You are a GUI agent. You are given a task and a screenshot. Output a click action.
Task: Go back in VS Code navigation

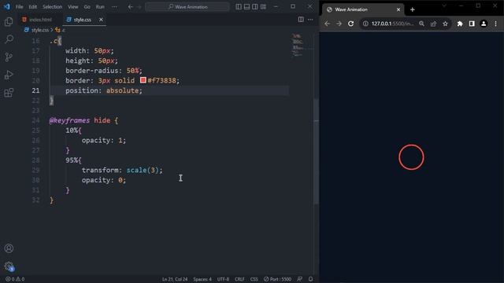[130, 6]
